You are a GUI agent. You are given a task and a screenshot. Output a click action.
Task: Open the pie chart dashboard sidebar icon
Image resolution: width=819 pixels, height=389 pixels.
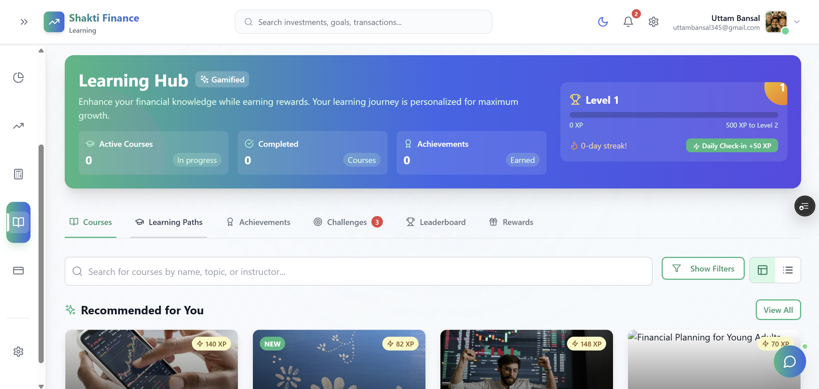[x=18, y=78]
